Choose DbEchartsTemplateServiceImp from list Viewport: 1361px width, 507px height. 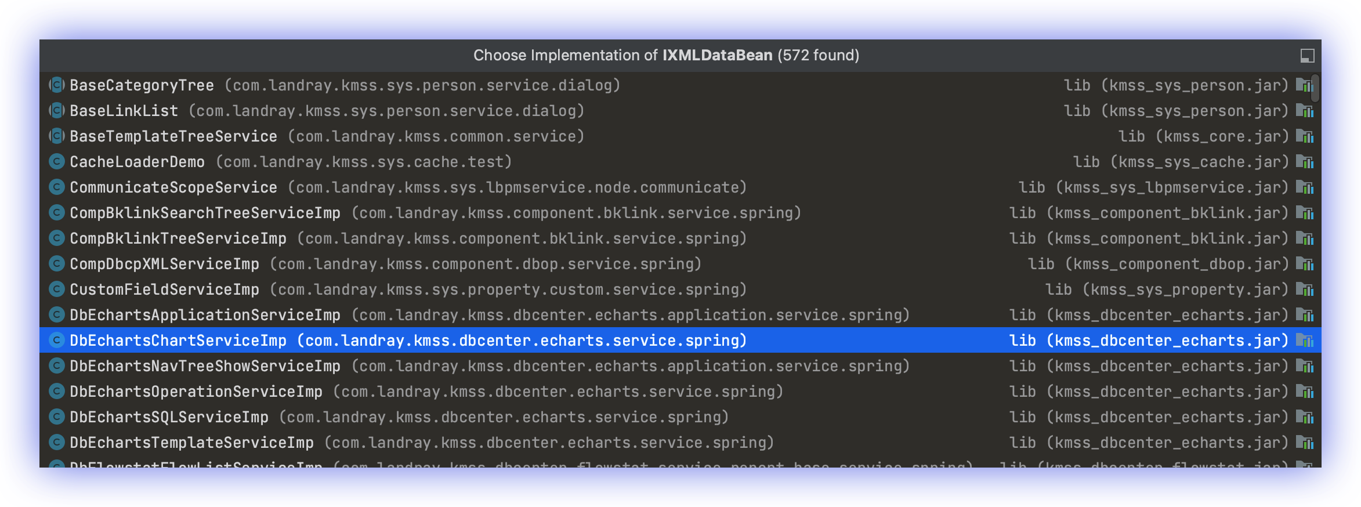[680, 443]
